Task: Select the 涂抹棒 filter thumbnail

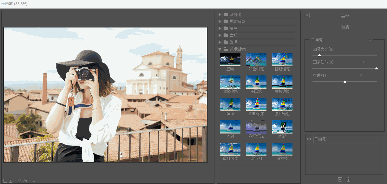Action: point(282,149)
